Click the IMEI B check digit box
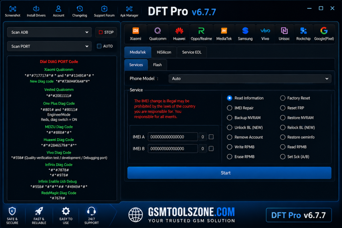Image resolution: width=342 pixels, height=228 pixels. tap(203, 149)
